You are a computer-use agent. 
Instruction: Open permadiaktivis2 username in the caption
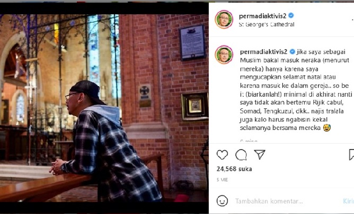click(263, 52)
